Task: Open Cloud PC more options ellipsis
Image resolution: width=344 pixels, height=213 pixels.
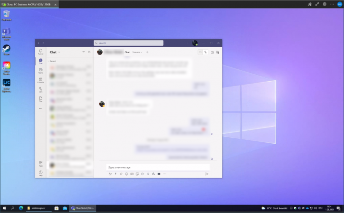Action: pos(332,4)
